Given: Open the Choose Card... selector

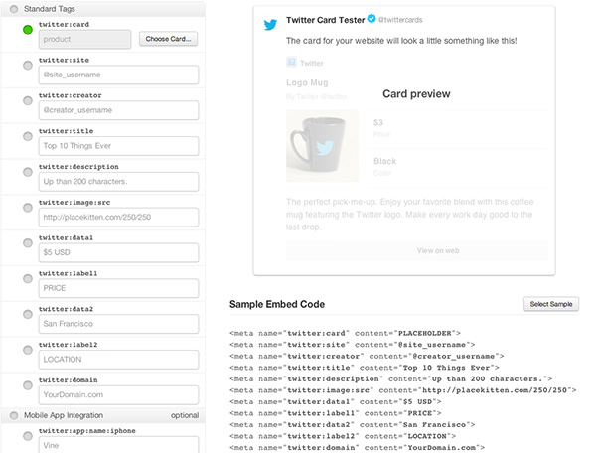Looking at the screenshot, I should pyautogui.click(x=168, y=39).
